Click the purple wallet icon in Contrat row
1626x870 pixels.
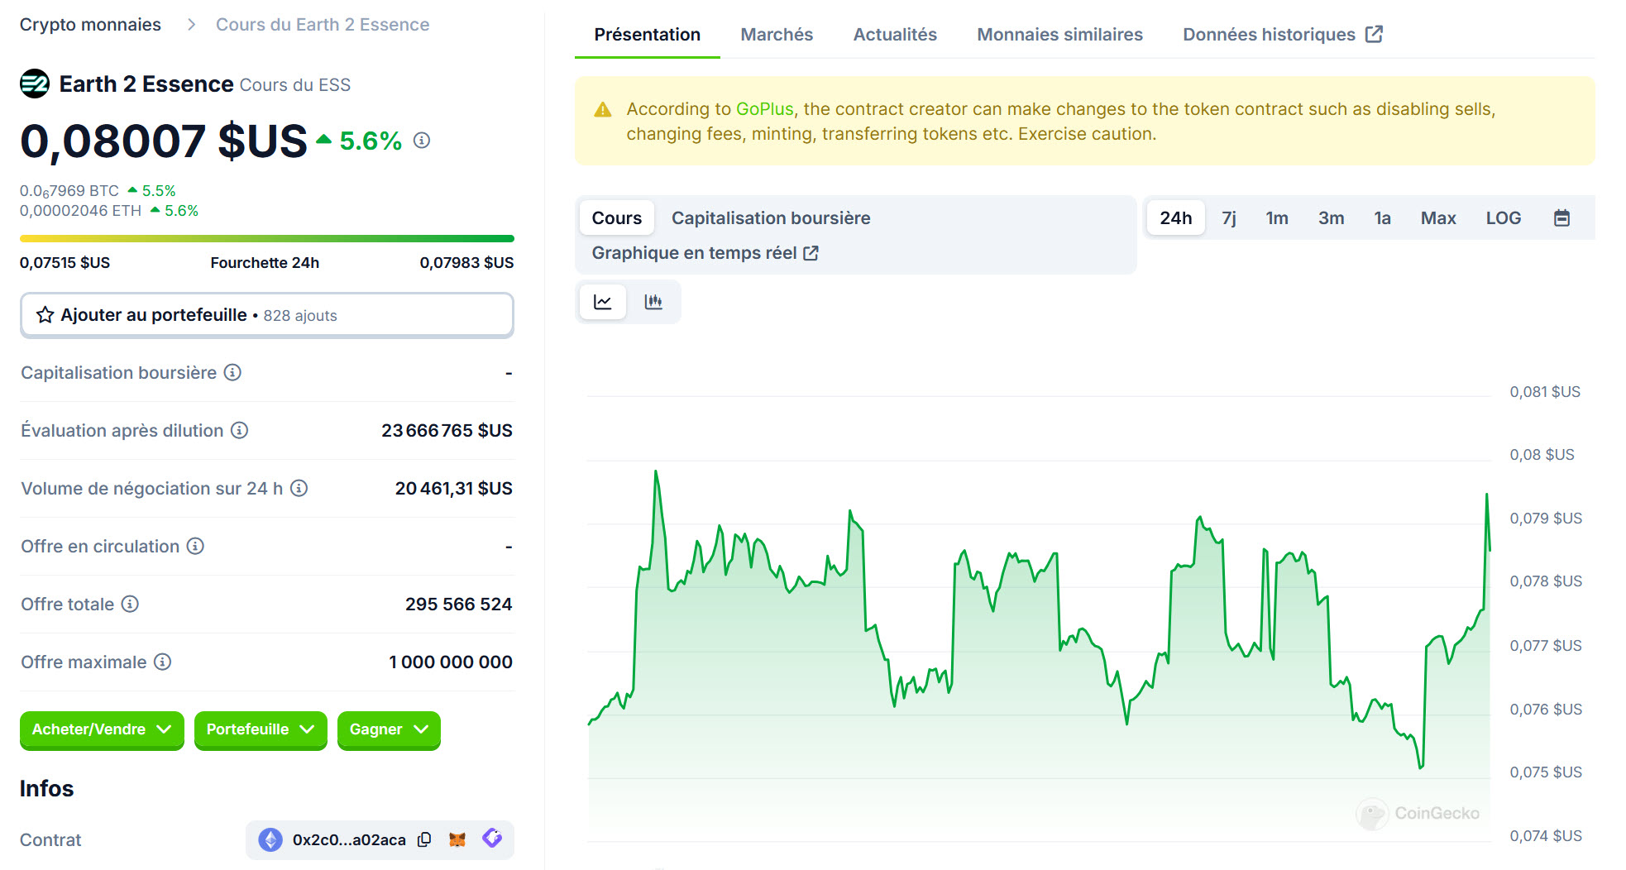(492, 839)
